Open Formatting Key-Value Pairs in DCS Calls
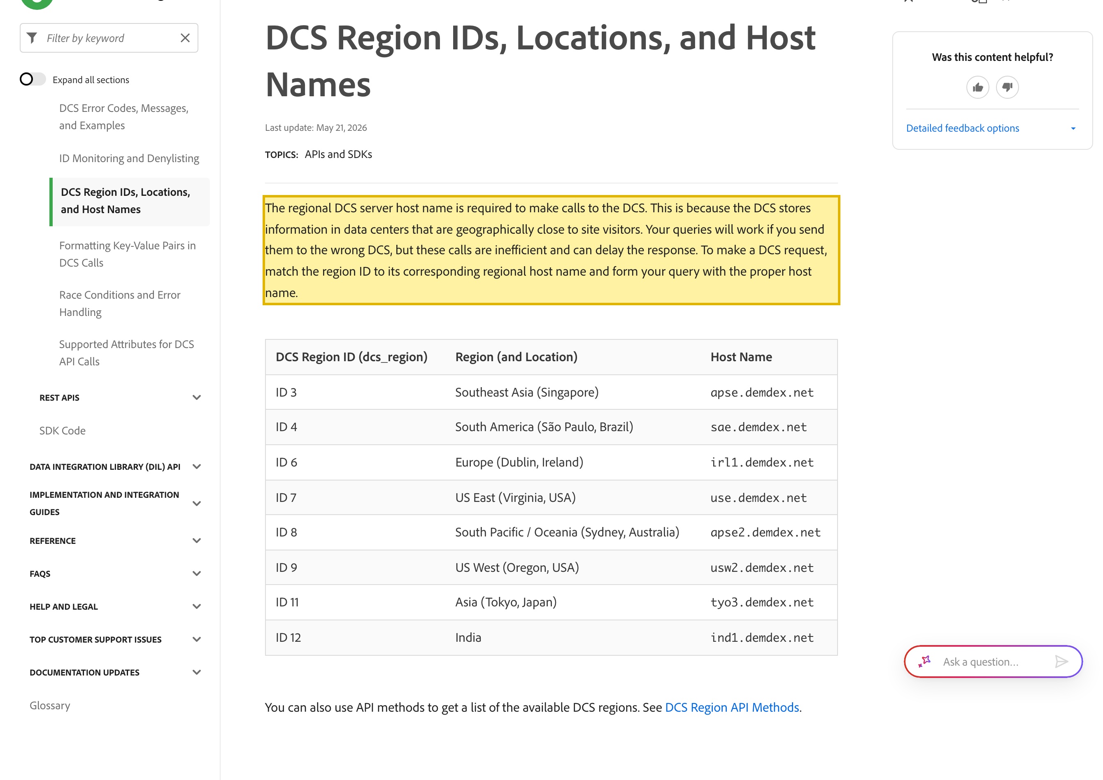Screen dimensions: 1103x780 click(x=127, y=254)
